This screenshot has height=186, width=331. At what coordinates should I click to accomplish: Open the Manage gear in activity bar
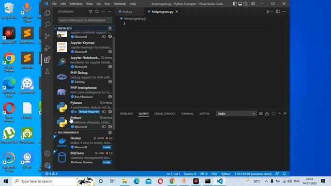pos(47,165)
